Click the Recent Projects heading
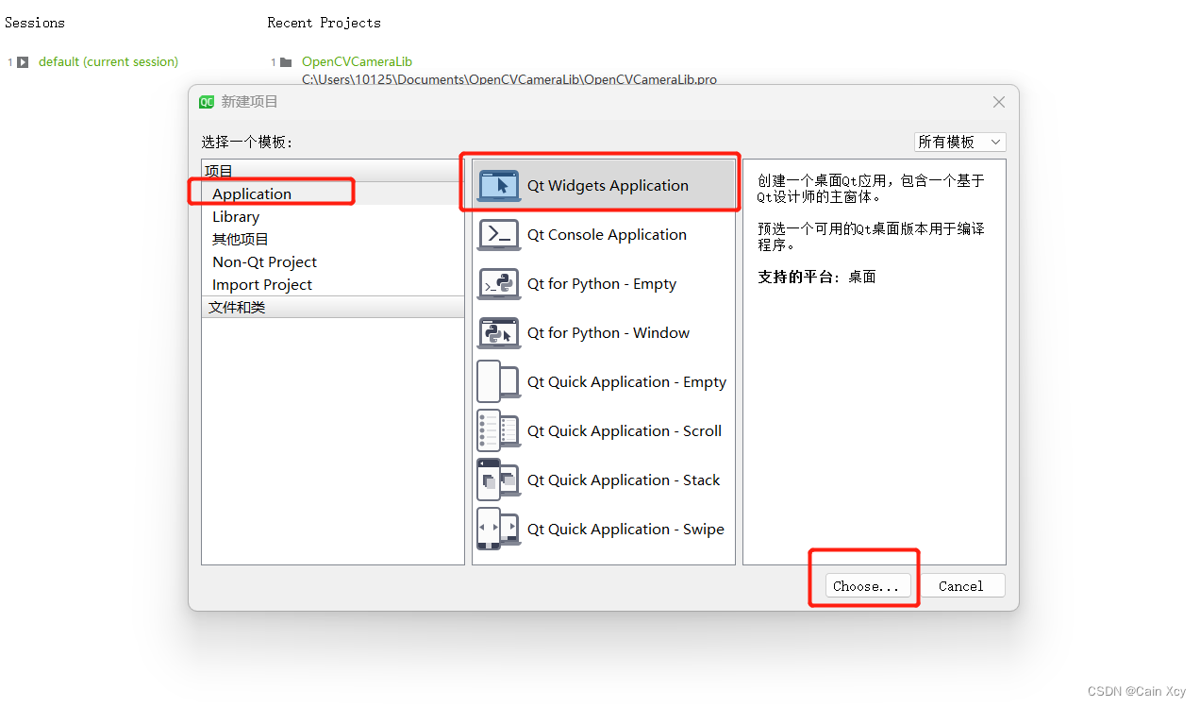Viewport: 1200px width, 707px height. pos(325,23)
